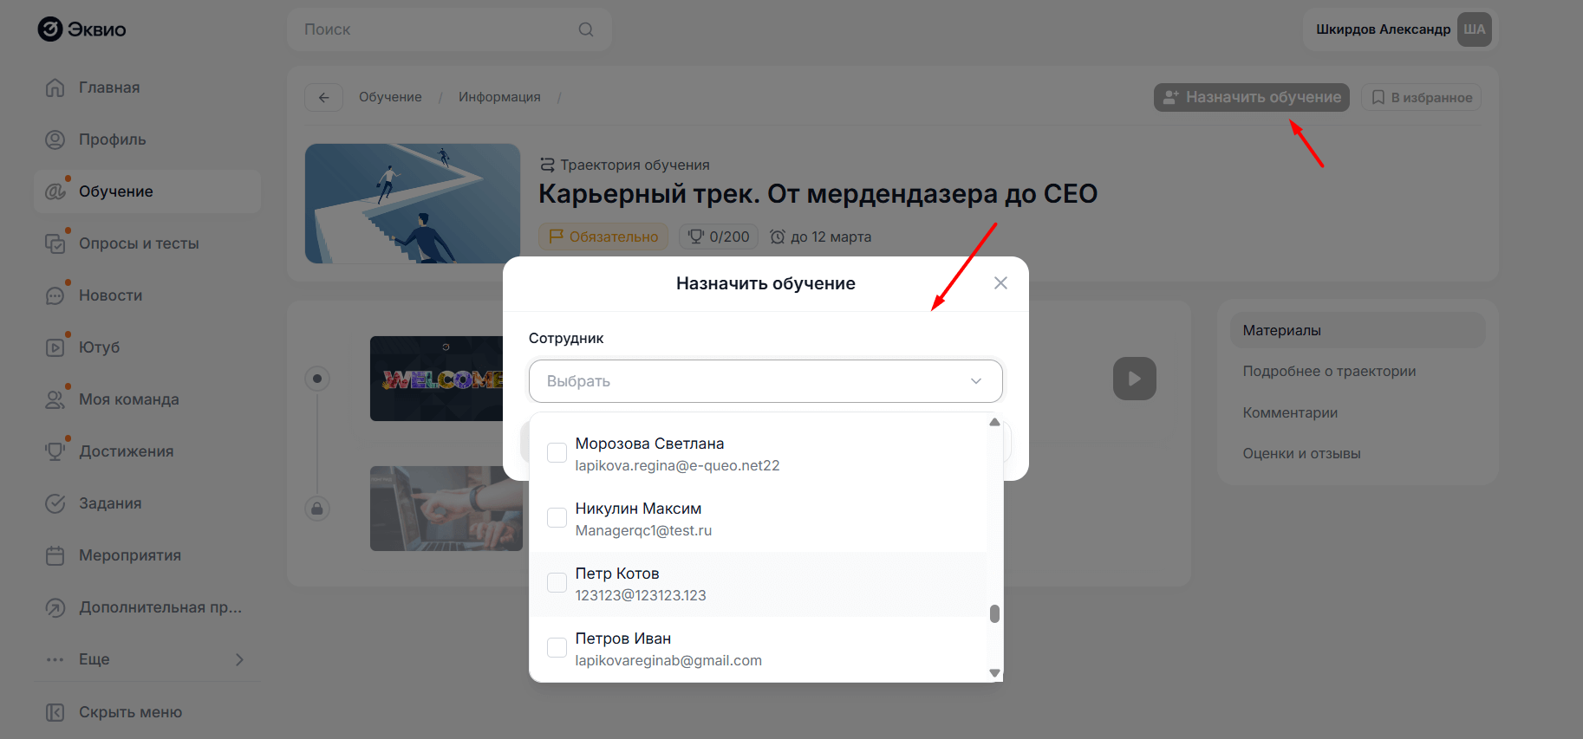Close the Назначить обучение dialog
This screenshot has width=1583, height=739.
1000,283
